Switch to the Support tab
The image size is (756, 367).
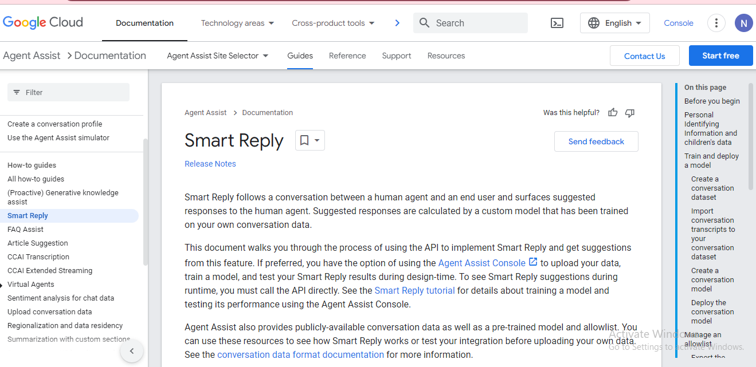(397, 56)
